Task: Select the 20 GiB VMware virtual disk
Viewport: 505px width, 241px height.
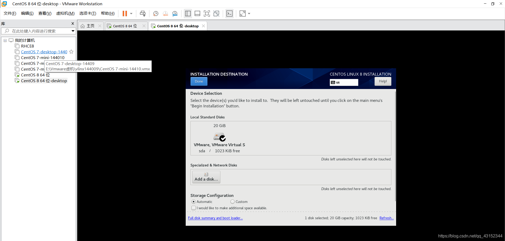Action: tap(219, 138)
